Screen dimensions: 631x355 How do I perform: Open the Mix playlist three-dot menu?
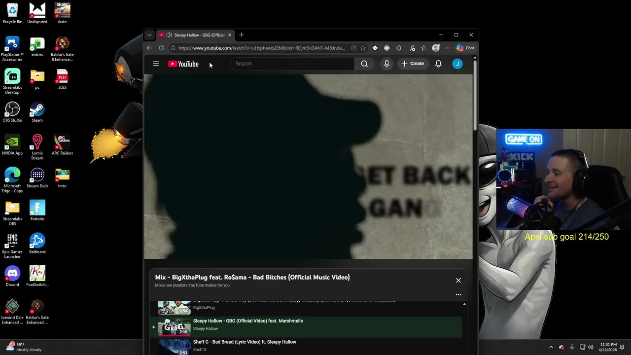(x=458, y=295)
